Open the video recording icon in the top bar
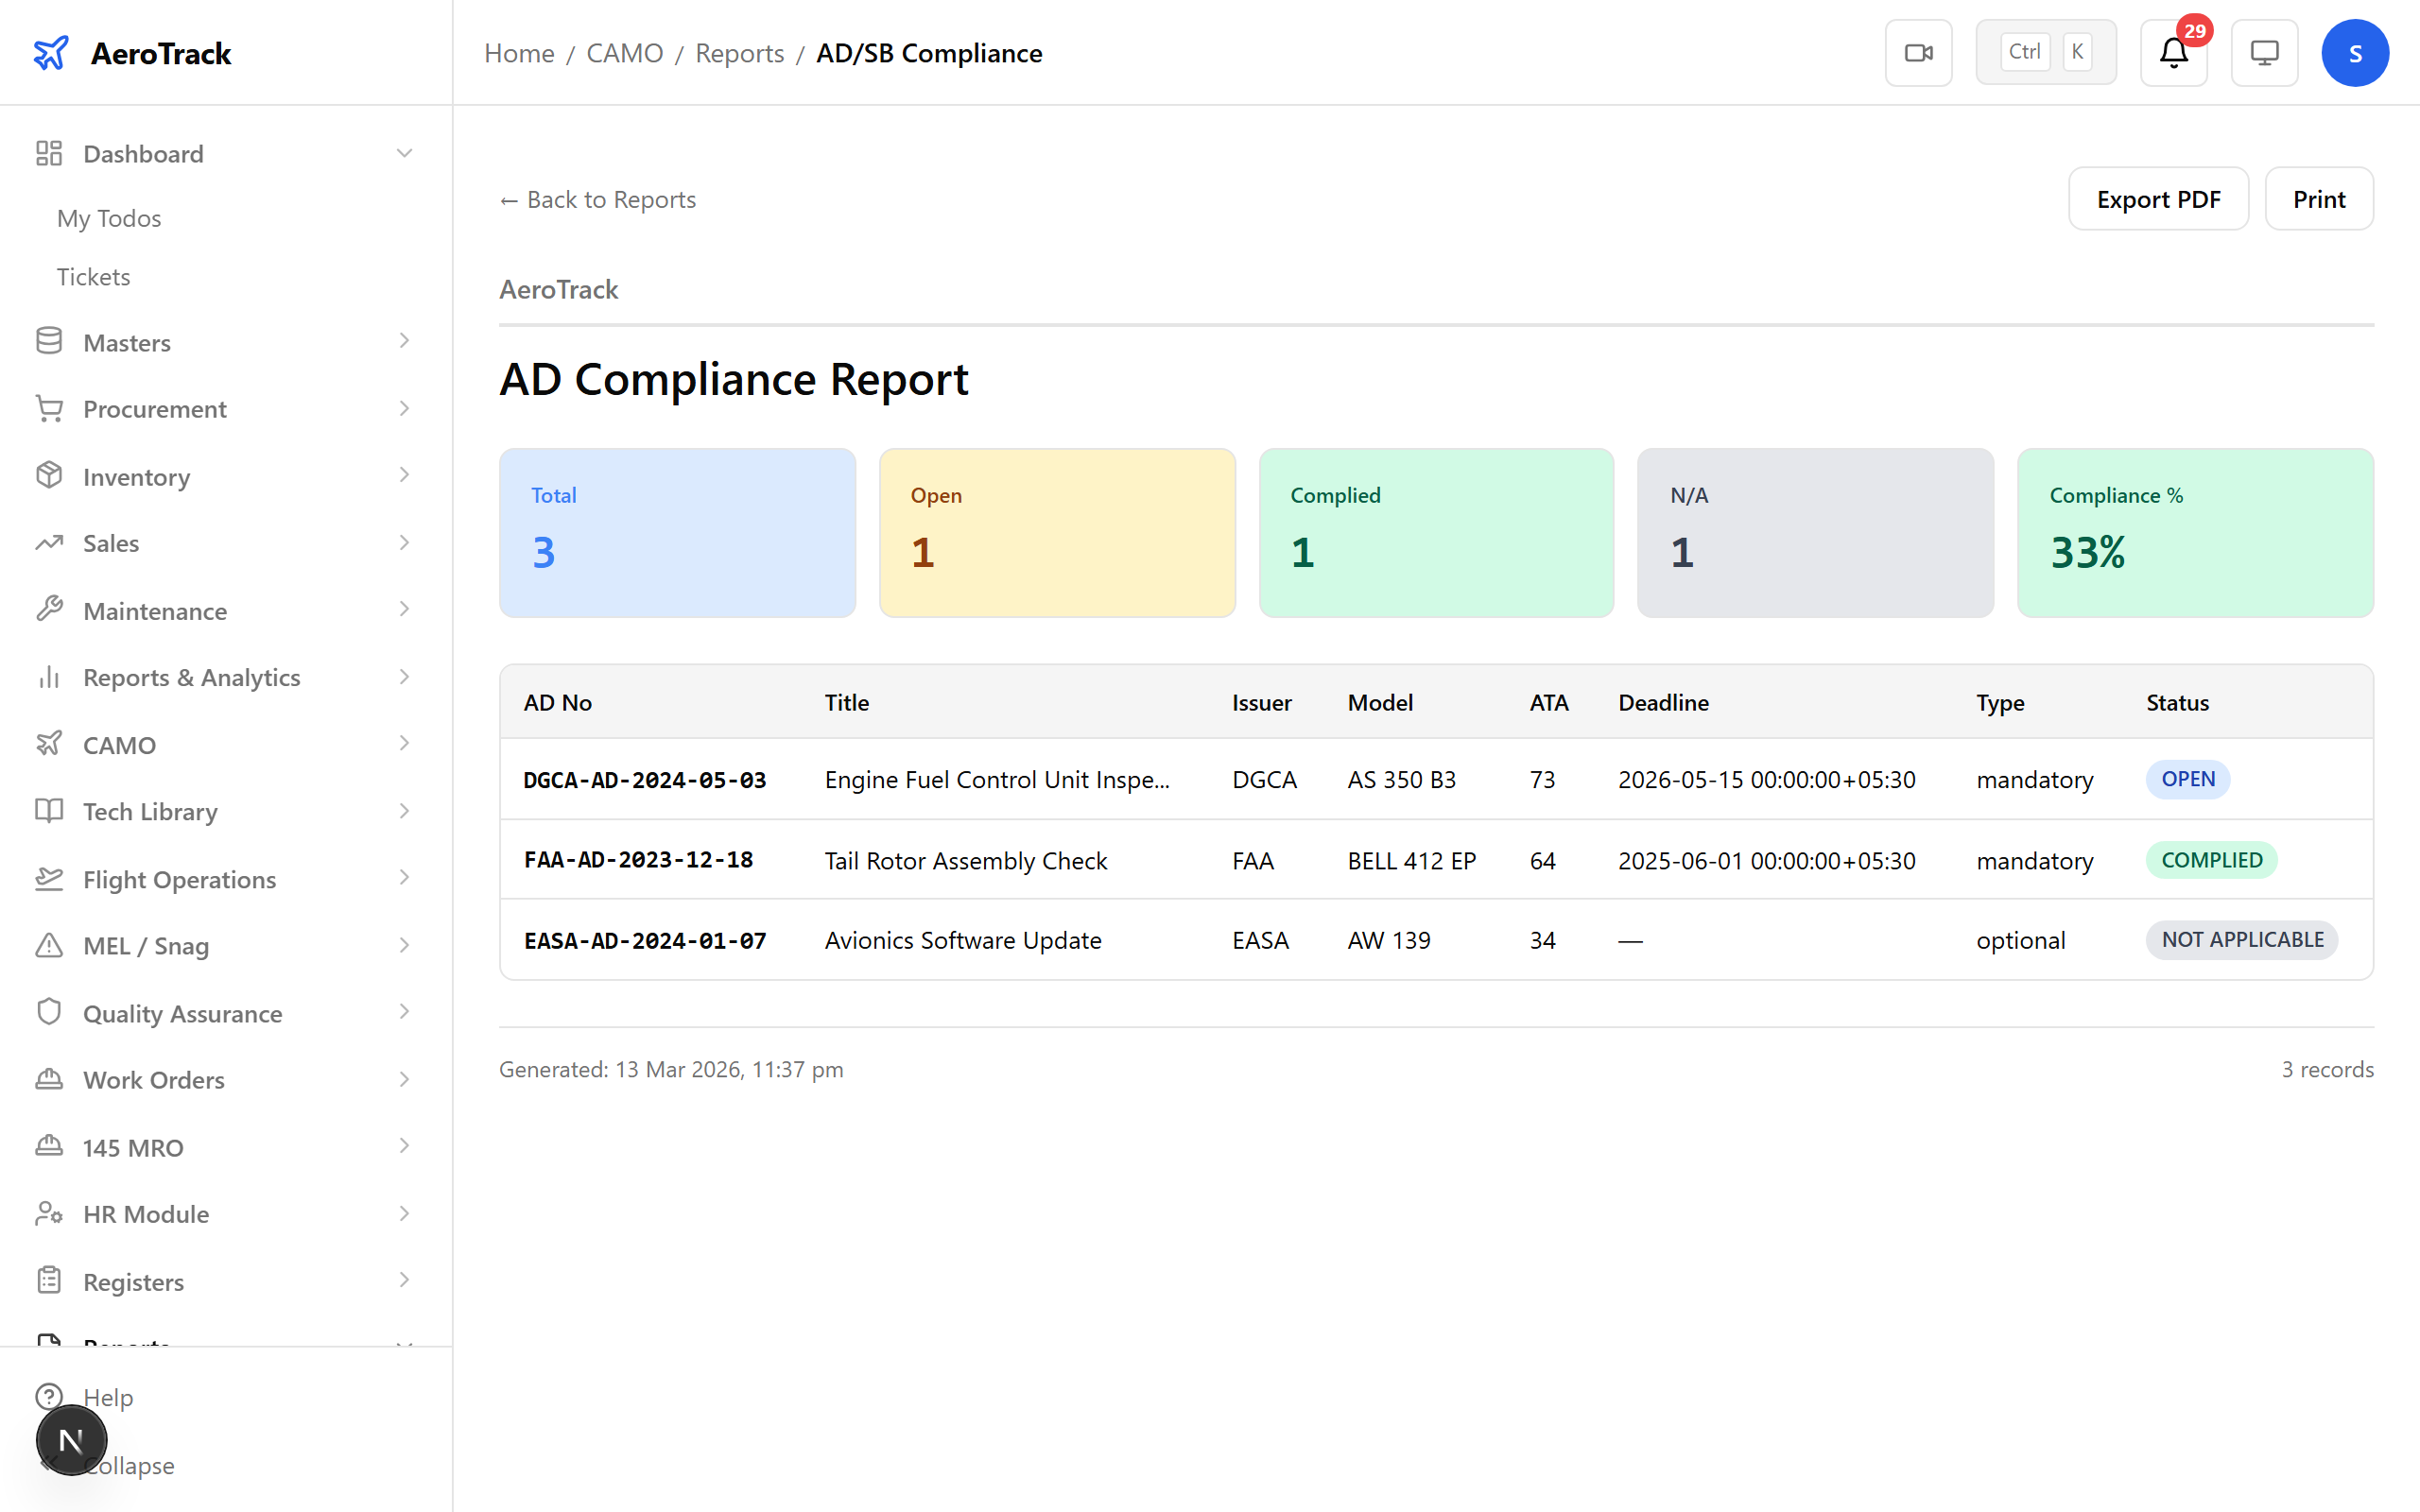This screenshot has width=2420, height=1512. point(1918,52)
